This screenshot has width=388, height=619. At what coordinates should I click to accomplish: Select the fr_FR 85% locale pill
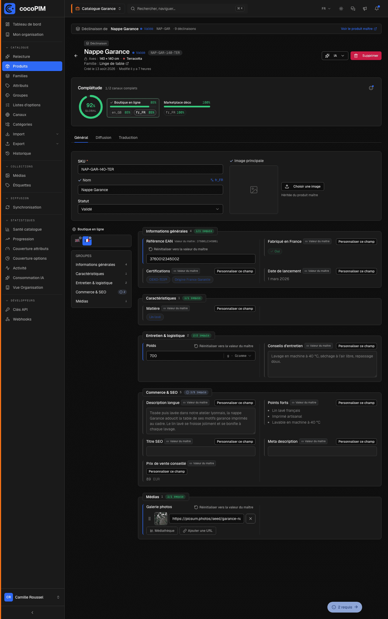click(145, 112)
